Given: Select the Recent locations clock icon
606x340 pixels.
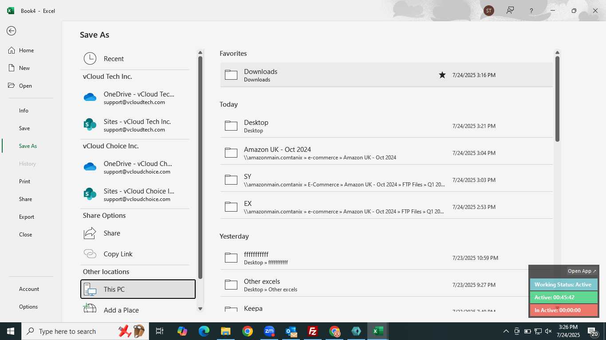Looking at the screenshot, I should [90, 58].
